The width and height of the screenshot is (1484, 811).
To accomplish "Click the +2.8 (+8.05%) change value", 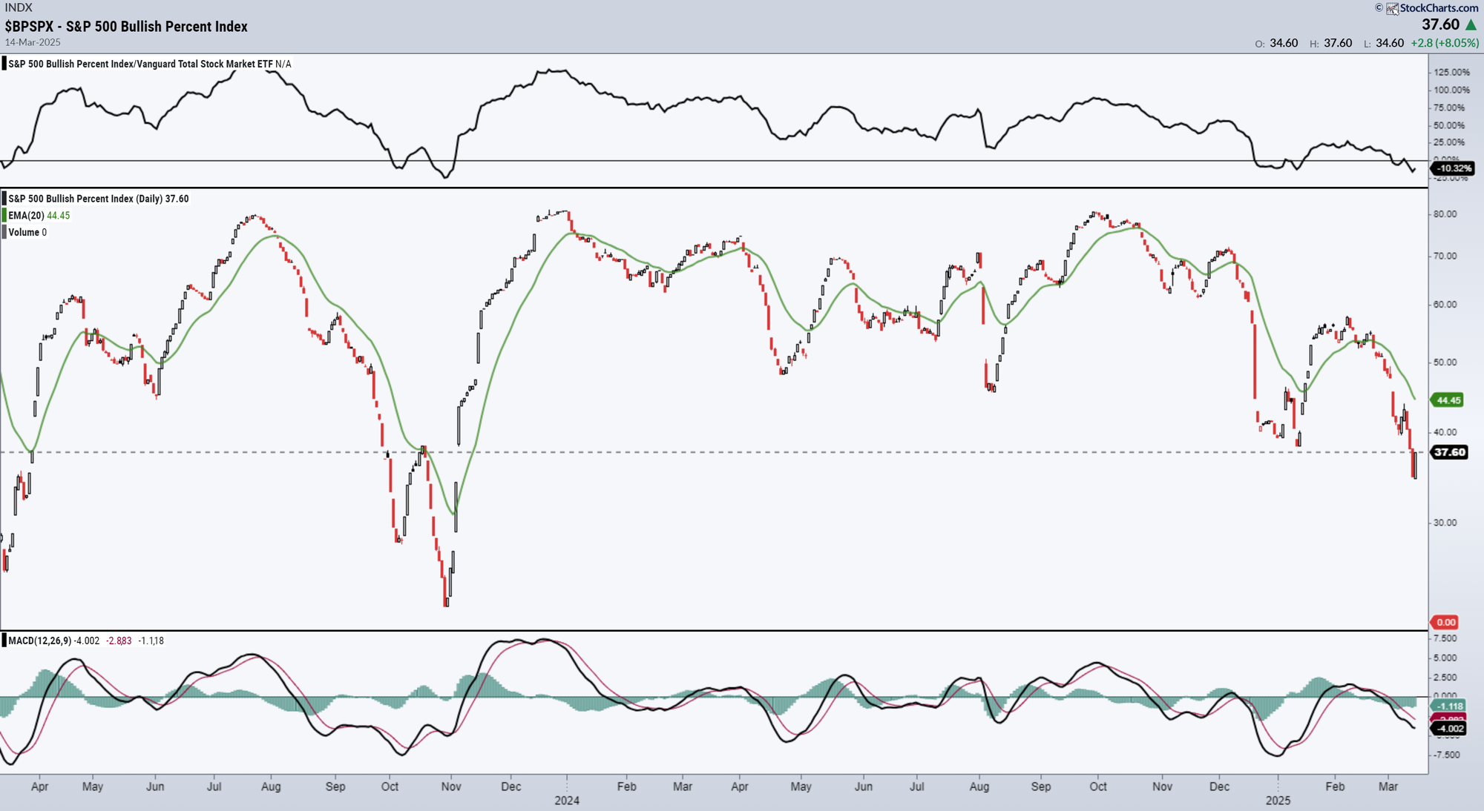I will click(1445, 43).
